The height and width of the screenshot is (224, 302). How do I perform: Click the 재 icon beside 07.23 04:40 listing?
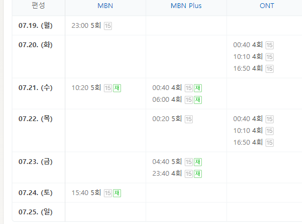click(x=198, y=162)
